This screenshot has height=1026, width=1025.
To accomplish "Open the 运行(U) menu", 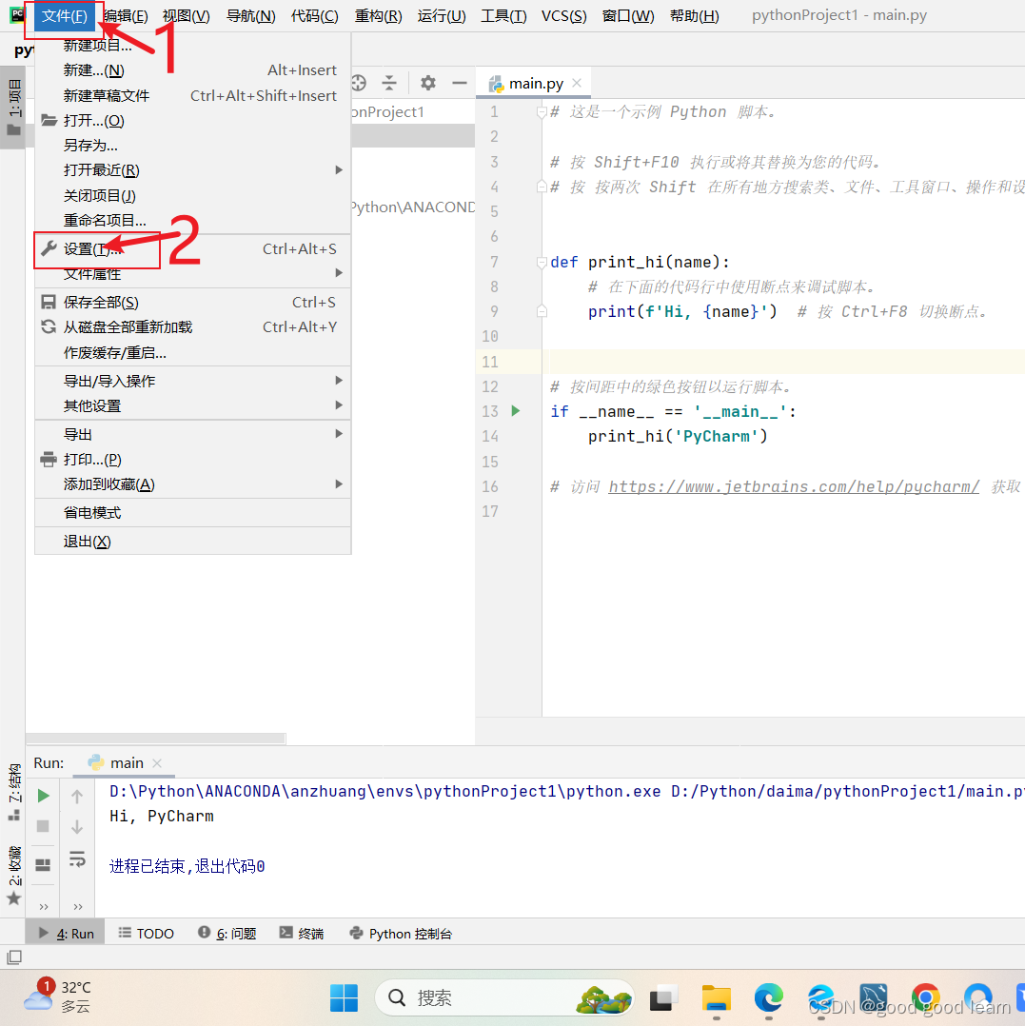I will point(441,15).
